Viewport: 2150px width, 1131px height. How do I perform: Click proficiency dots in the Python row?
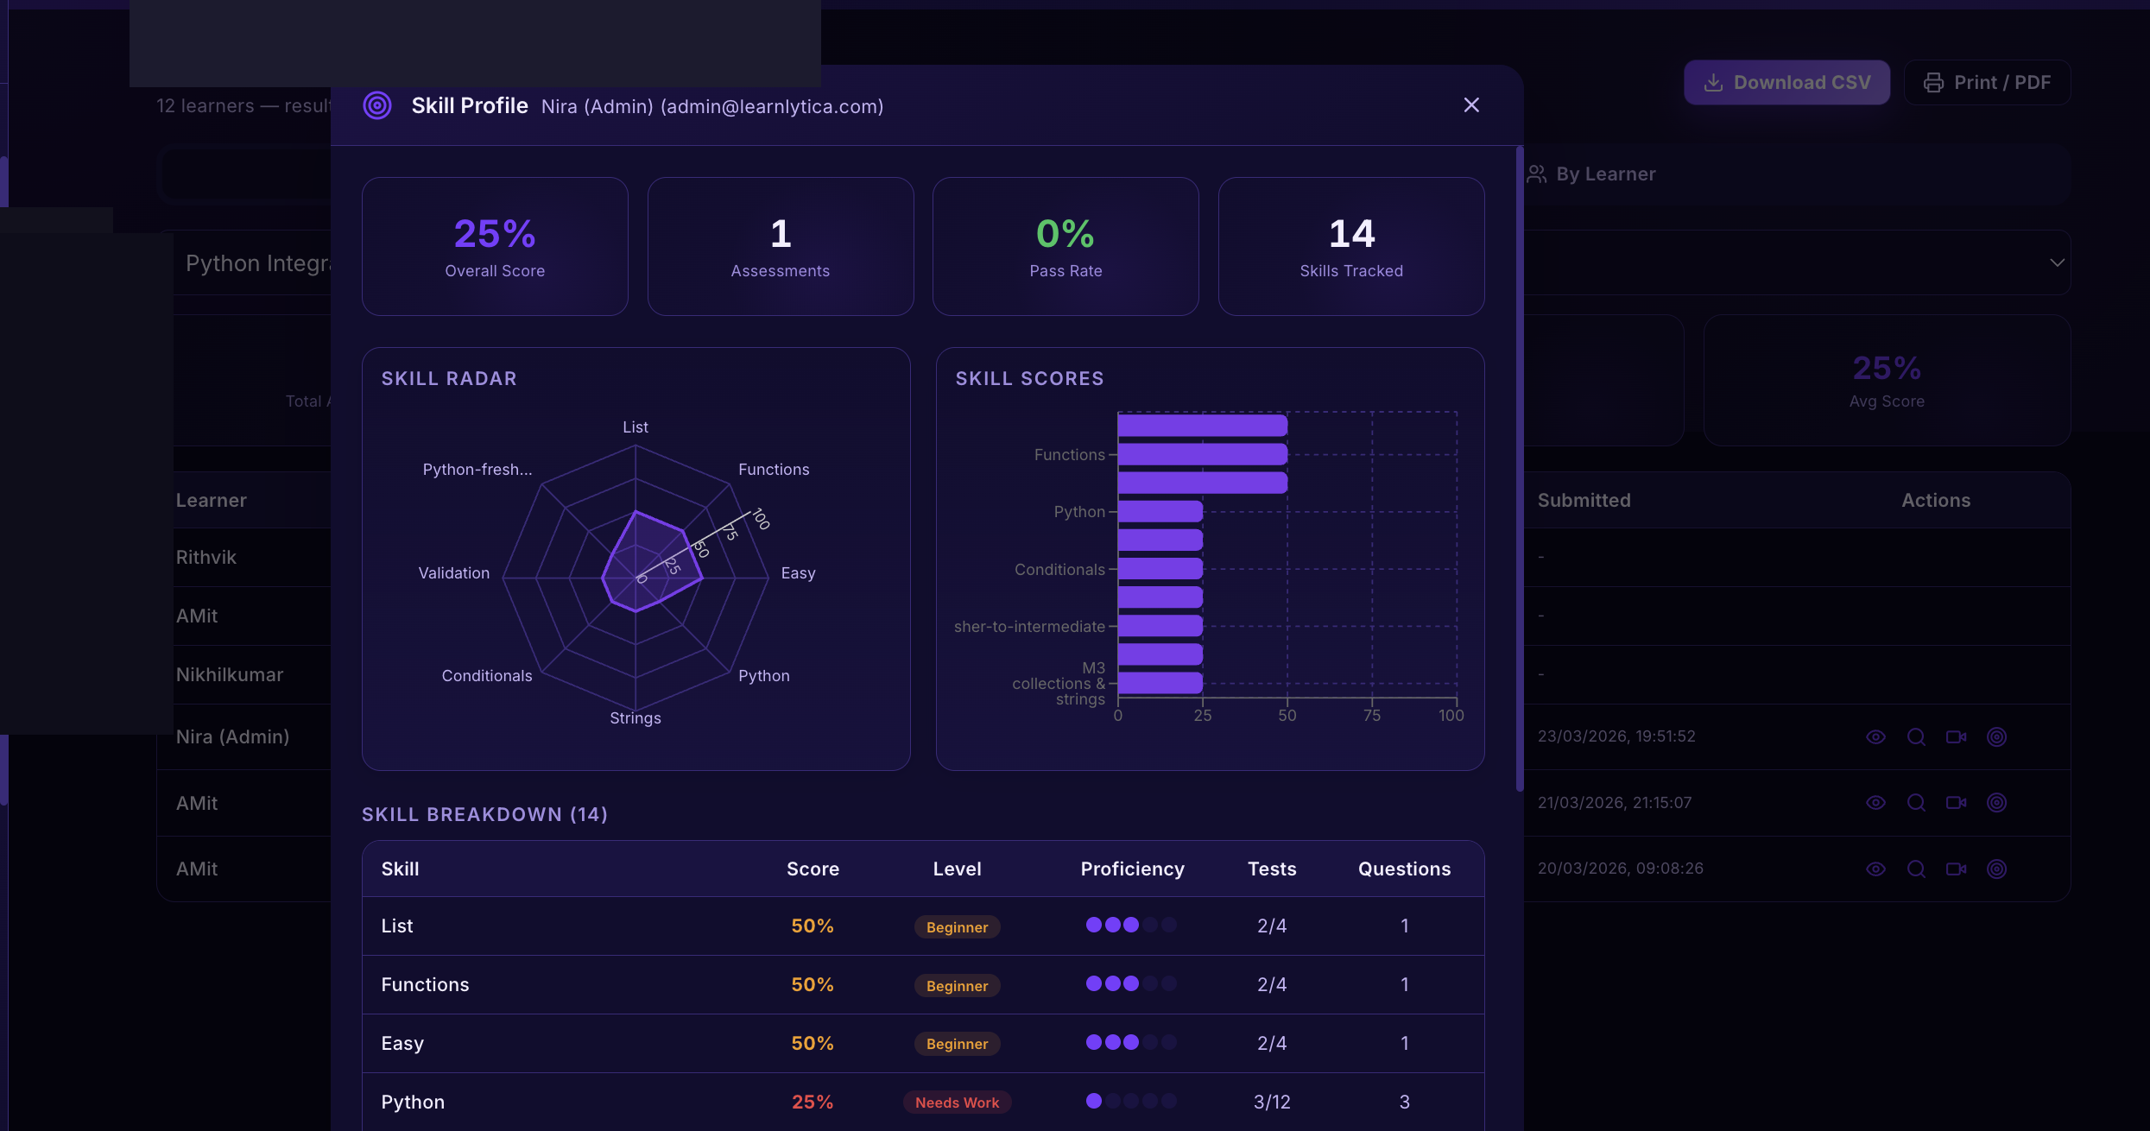coord(1131,1101)
